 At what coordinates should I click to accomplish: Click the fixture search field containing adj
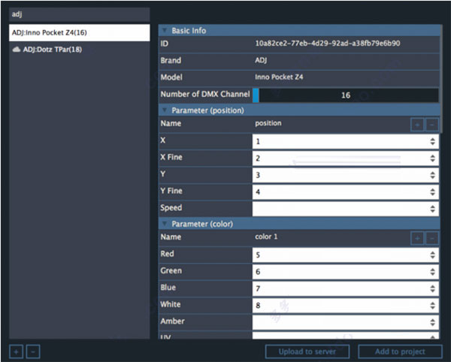(79, 14)
